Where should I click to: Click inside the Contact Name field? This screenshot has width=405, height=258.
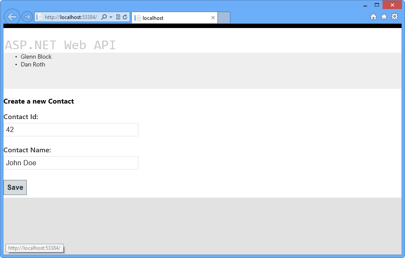[71, 163]
